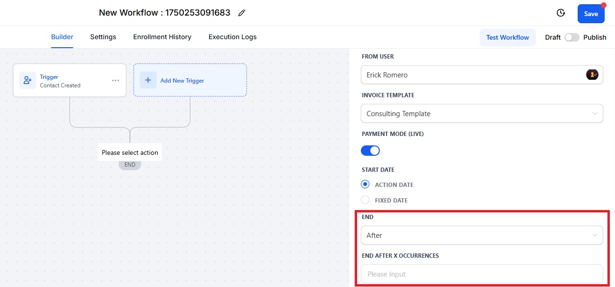Screen dimensions: 615x287
Task: Click Test Workflow button
Action: (x=508, y=37)
